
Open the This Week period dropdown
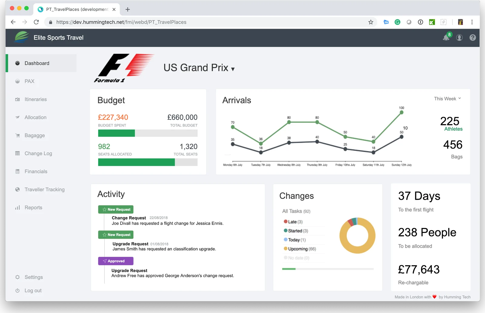point(447,99)
